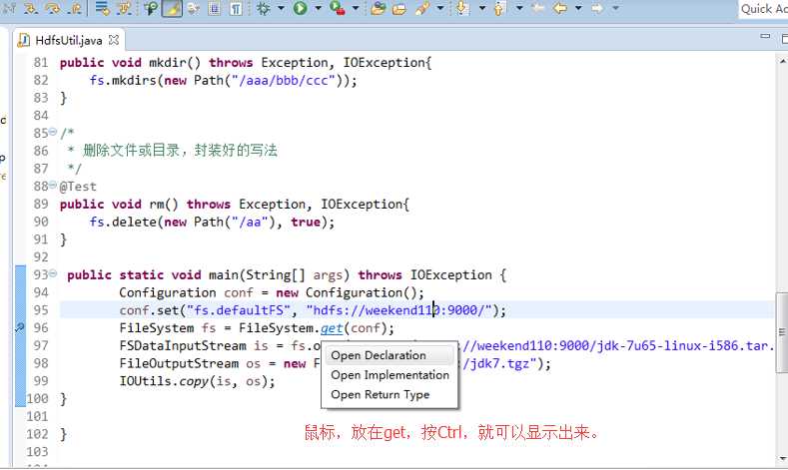788x470 pixels.
Task: Open the Forward history dropdown arrow
Action: pos(615,9)
